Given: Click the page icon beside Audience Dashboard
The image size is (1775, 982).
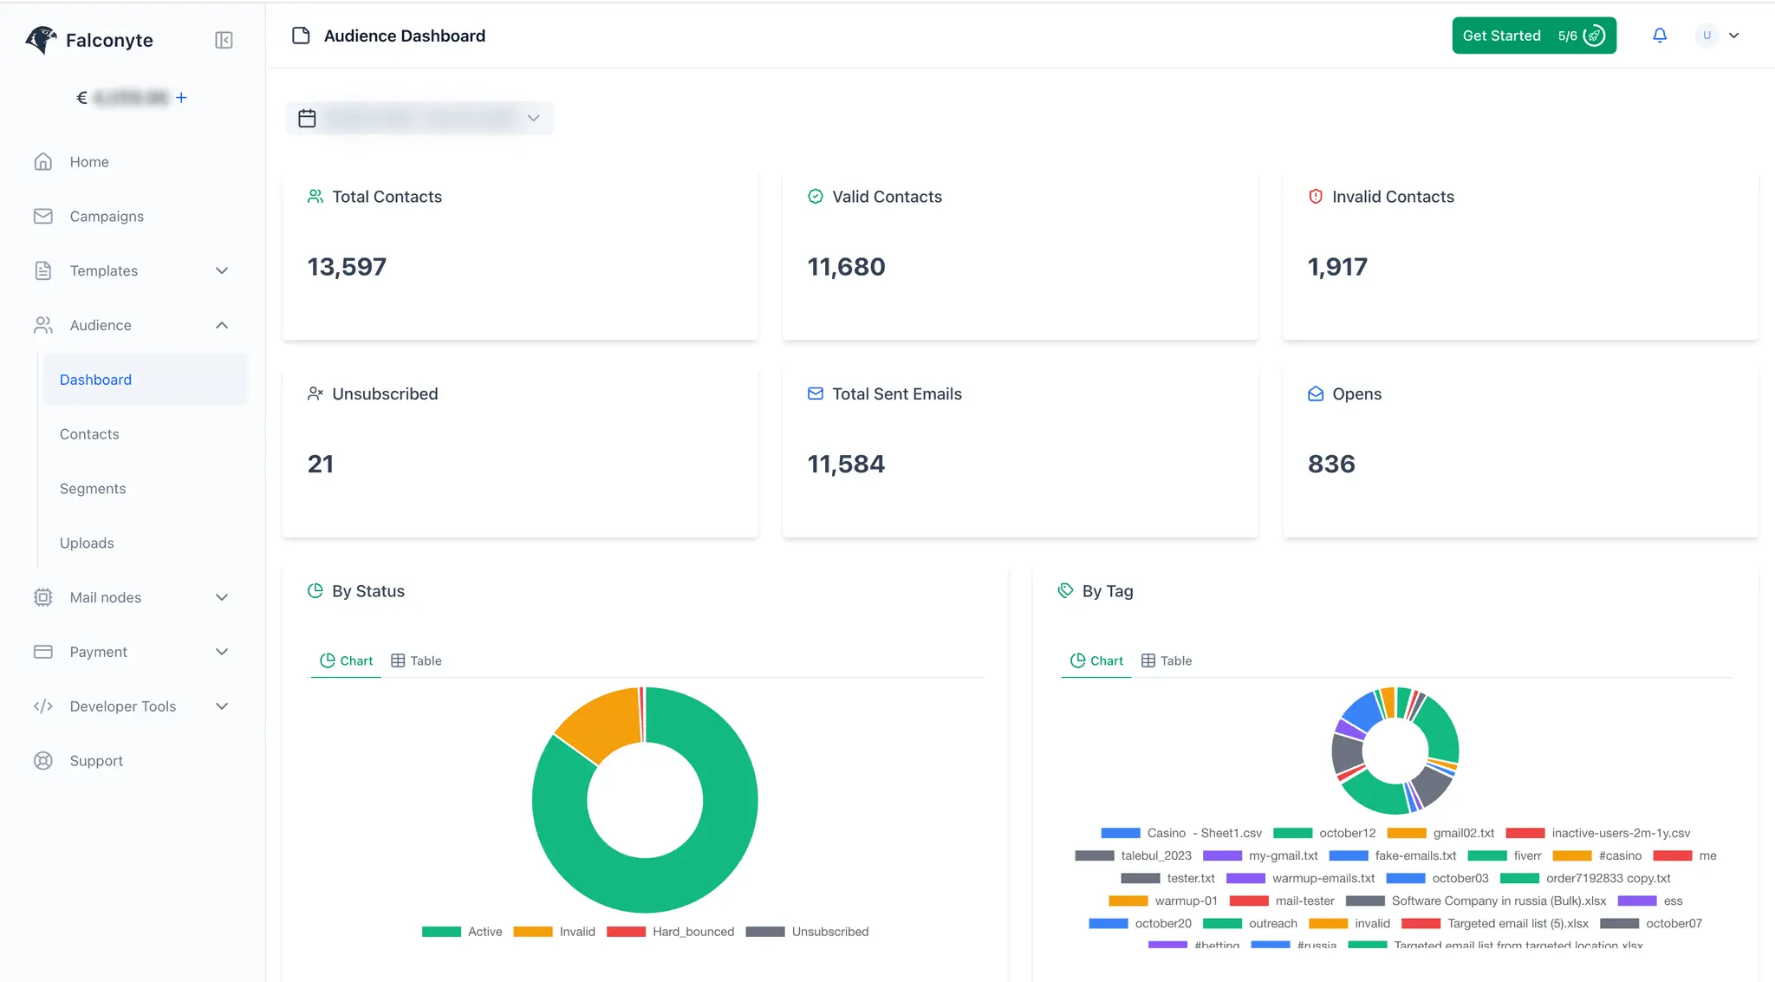Looking at the screenshot, I should coord(301,36).
